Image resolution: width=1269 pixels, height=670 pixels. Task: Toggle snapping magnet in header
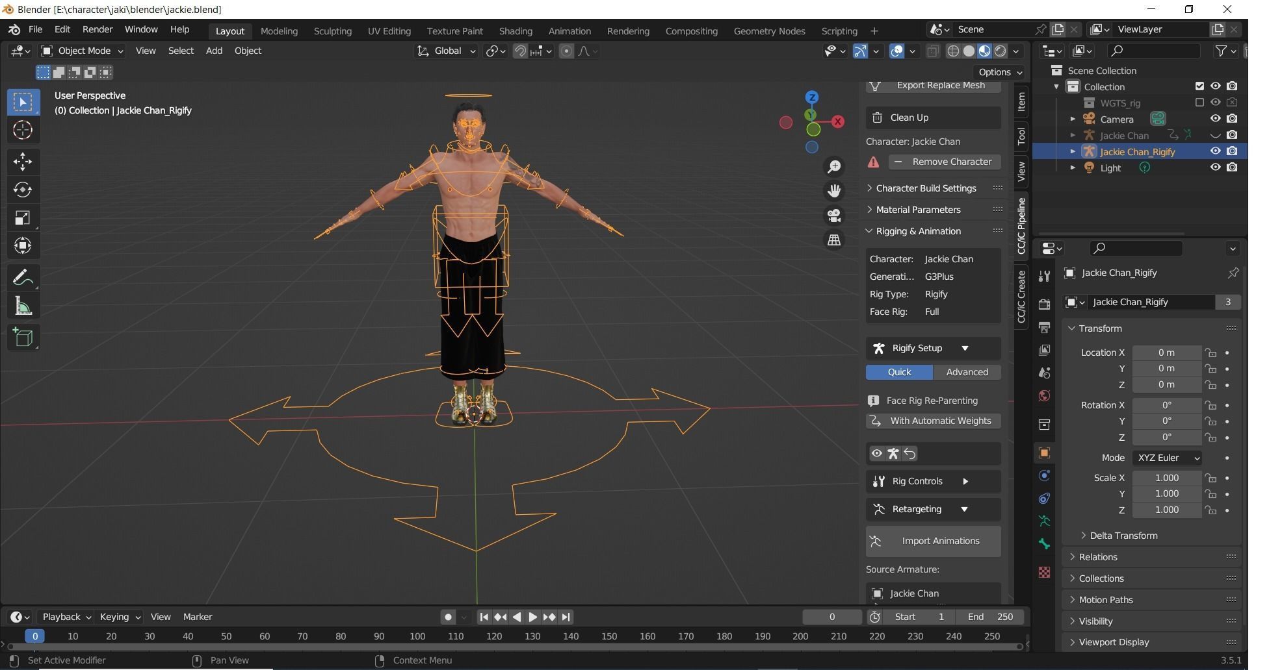coord(520,51)
